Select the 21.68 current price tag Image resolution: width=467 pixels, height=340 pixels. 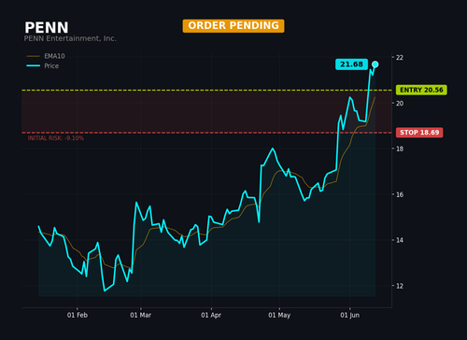point(351,64)
